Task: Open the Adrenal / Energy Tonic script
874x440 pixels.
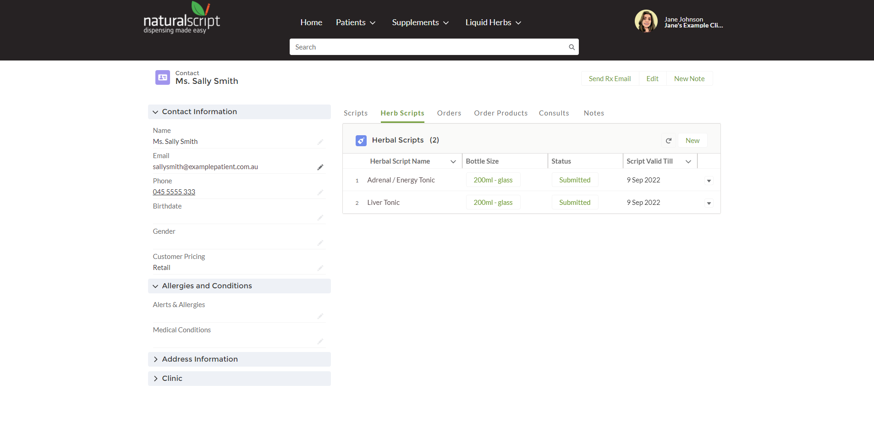Action: [401, 180]
